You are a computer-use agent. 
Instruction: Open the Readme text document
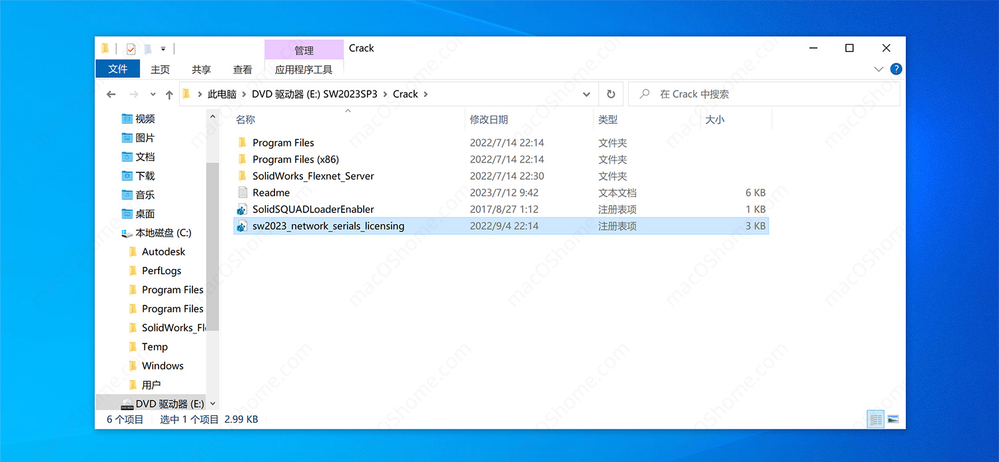[271, 192]
